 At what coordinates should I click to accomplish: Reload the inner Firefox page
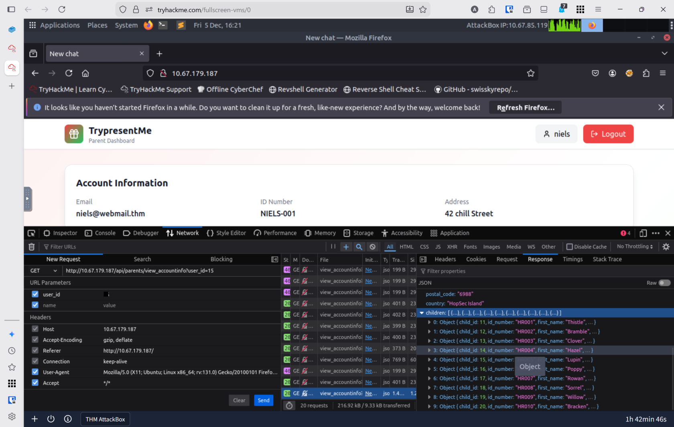69,73
